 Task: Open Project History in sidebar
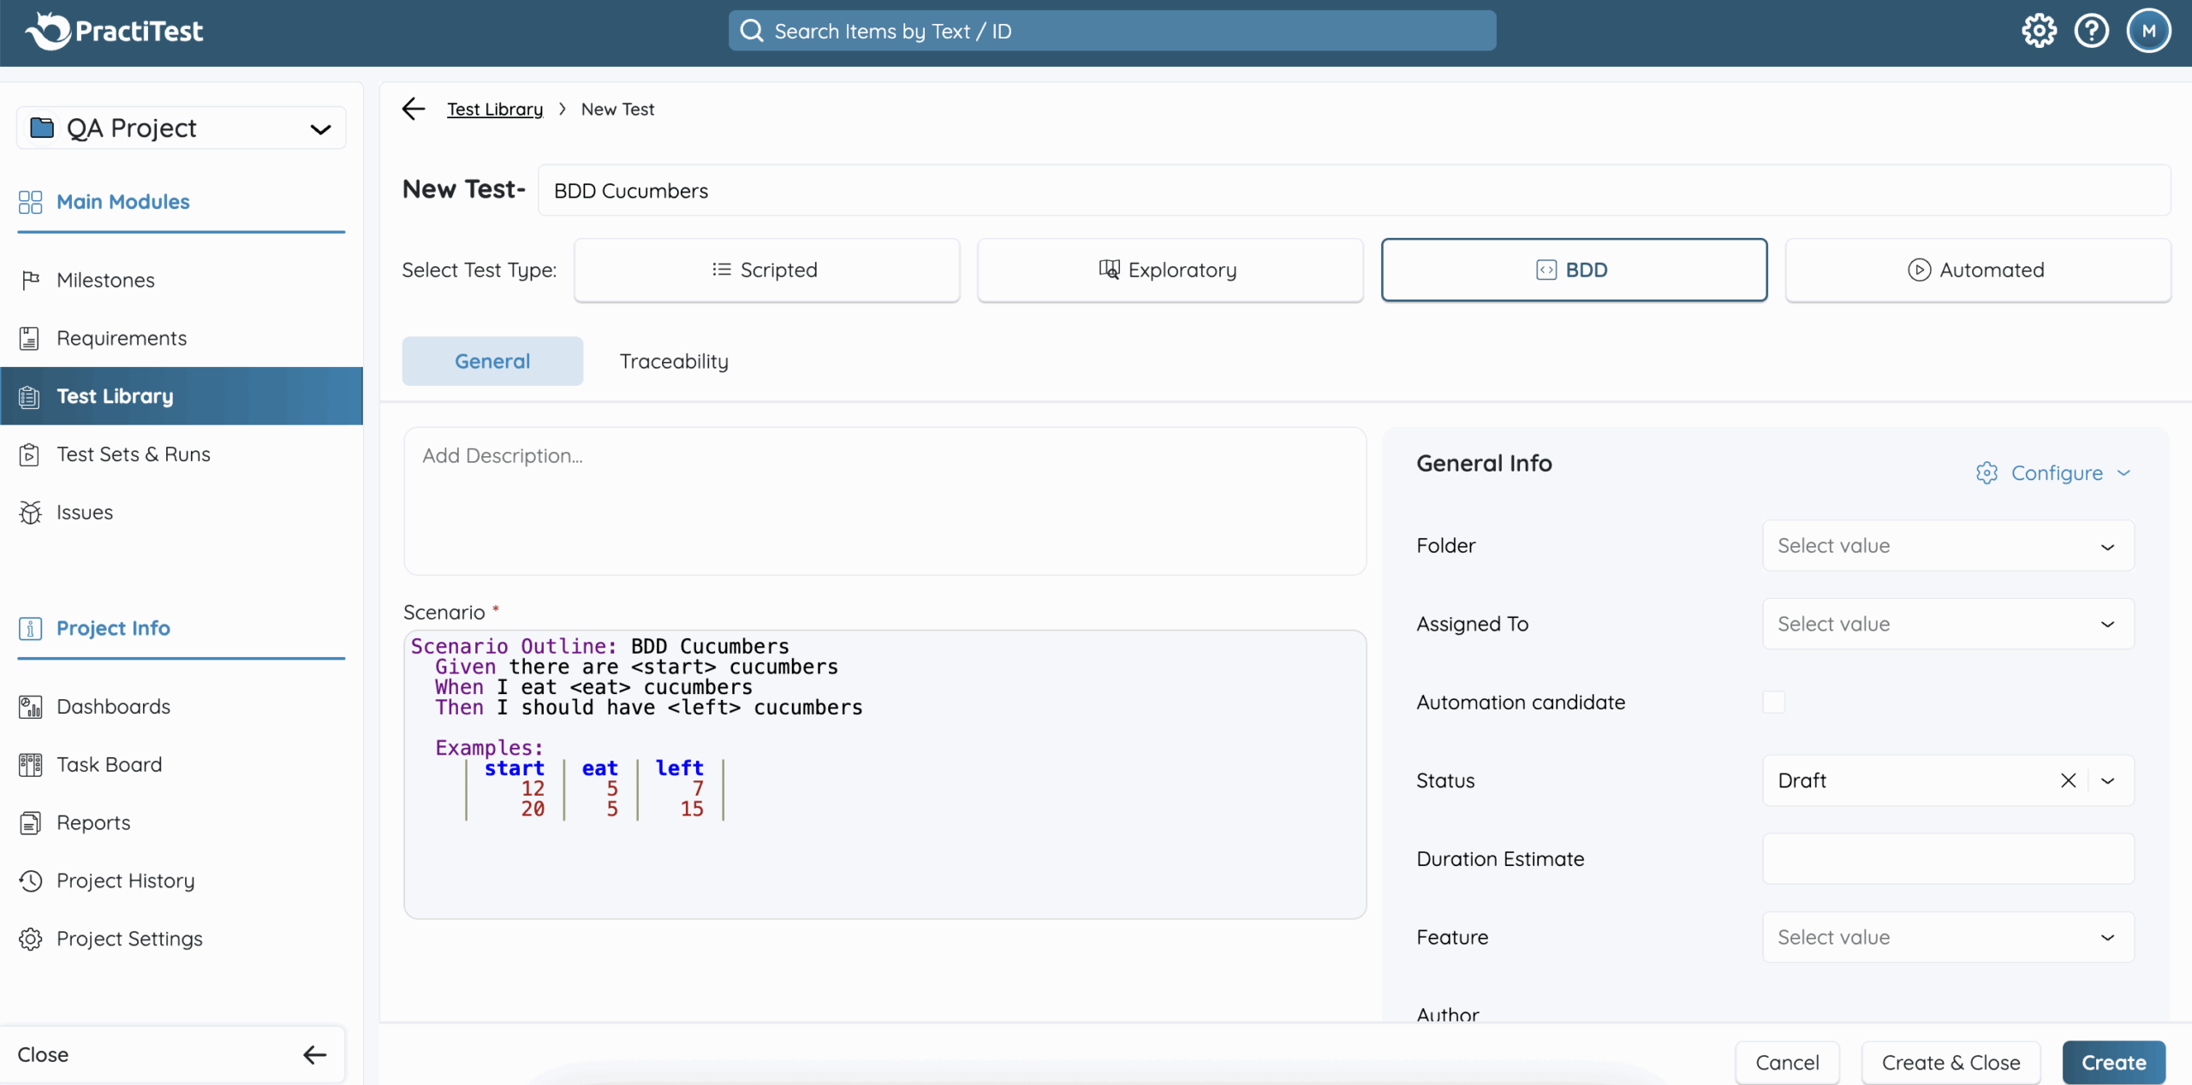tap(125, 880)
